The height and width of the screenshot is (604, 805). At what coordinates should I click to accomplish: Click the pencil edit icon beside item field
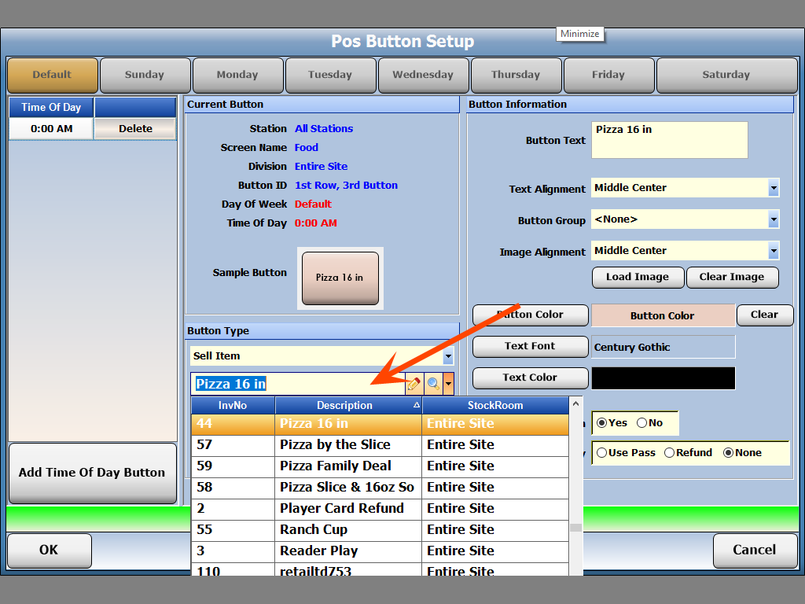[414, 385]
